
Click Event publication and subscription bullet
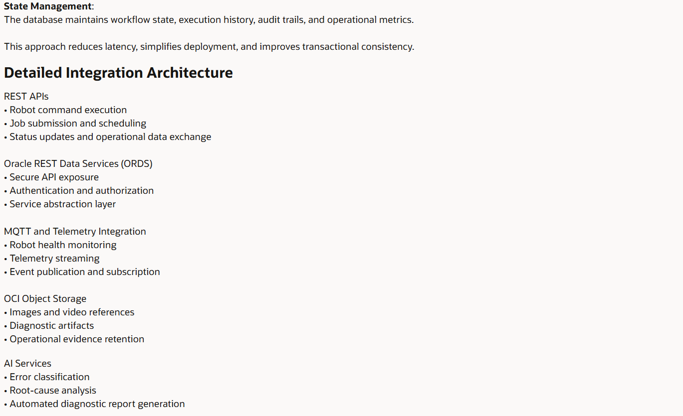click(82, 272)
